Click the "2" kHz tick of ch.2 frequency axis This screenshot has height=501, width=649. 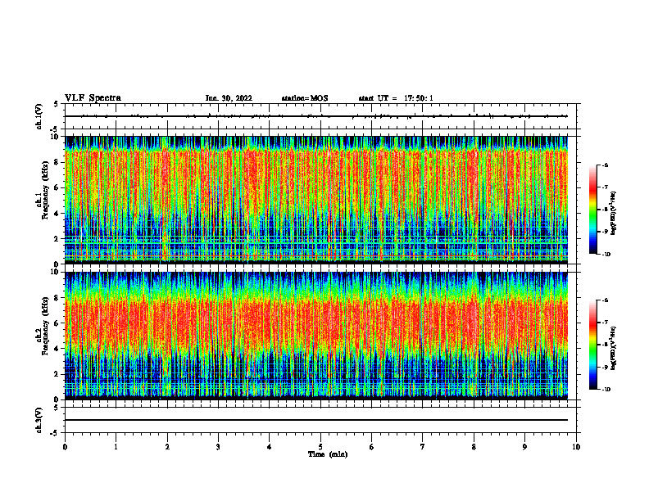57,374
